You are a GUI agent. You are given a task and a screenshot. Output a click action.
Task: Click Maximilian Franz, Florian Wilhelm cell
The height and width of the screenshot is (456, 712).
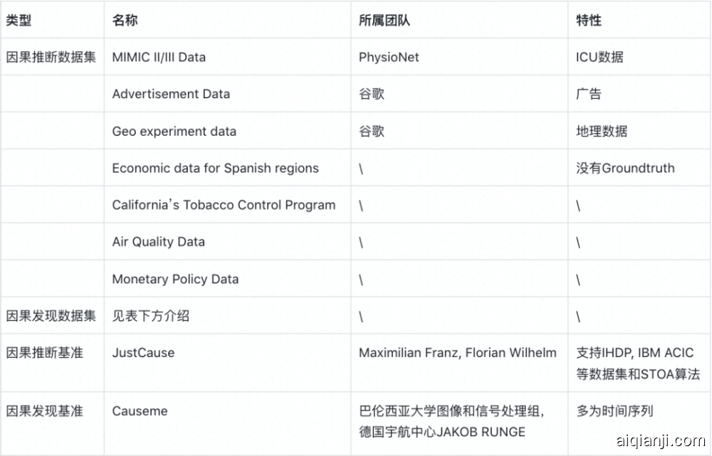click(456, 353)
